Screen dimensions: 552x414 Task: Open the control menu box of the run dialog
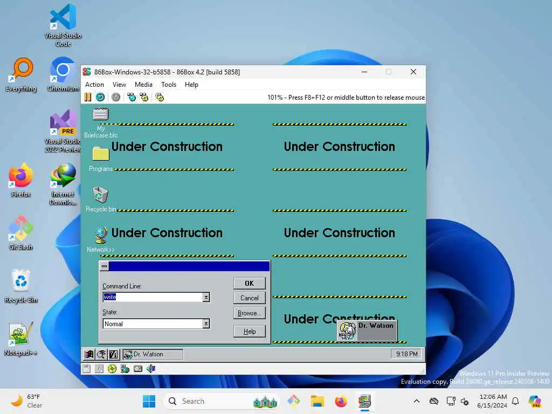pyautogui.click(x=104, y=266)
